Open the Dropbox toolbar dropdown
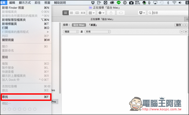This screenshot has width=189, height=115. pyautogui.click(x=142, y=13)
